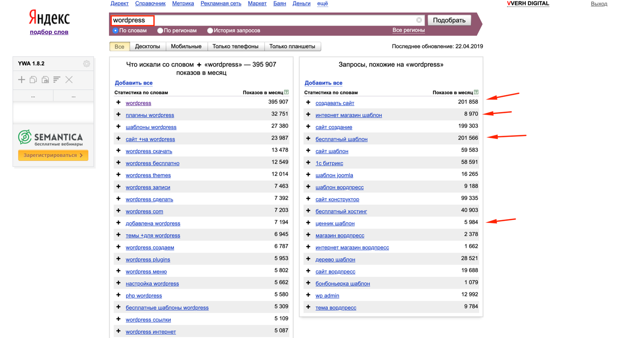The width and height of the screenshot is (620, 338).
Task: Open the Баян link in top navigation
Action: click(280, 3)
